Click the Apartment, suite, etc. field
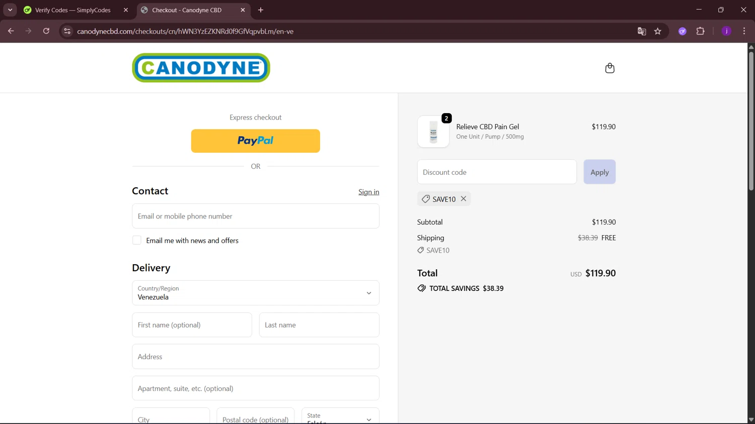This screenshot has width=755, height=424. pyautogui.click(x=256, y=388)
